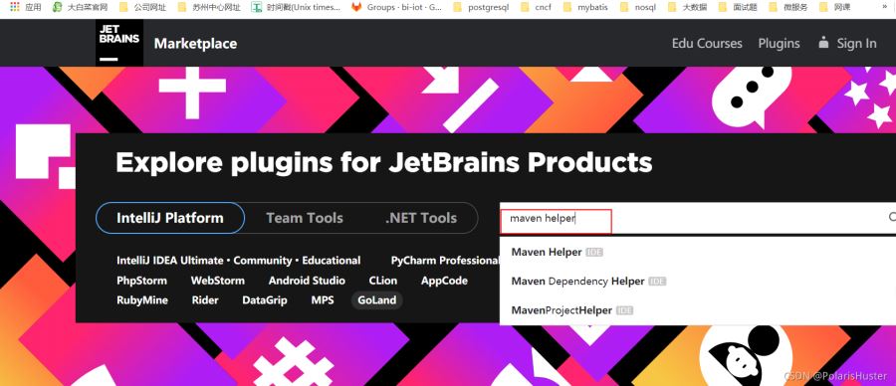Switch to the Team Tools tab

(305, 218)
